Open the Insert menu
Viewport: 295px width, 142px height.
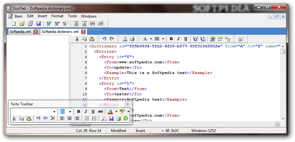click(42, 16)
